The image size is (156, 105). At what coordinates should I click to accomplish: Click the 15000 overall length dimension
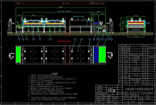point(61,7)
